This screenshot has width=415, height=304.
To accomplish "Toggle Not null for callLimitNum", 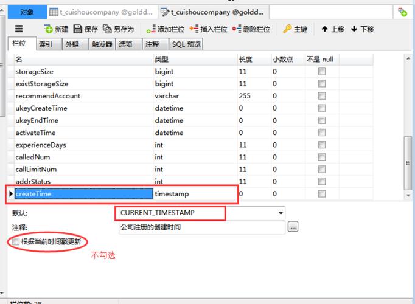I will click(322, 170).
